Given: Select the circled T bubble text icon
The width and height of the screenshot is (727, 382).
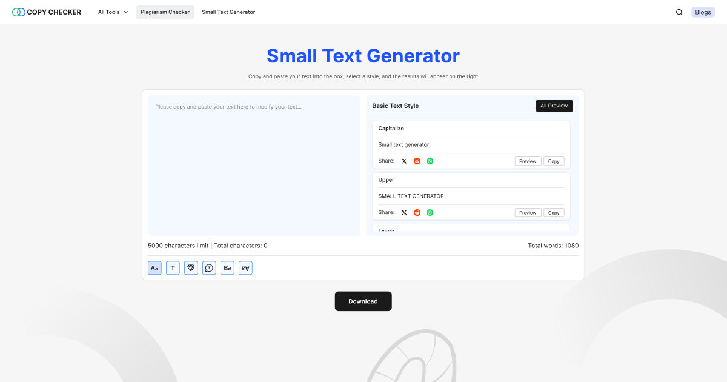Looking at the screenshot, I should tap(209, 267).
